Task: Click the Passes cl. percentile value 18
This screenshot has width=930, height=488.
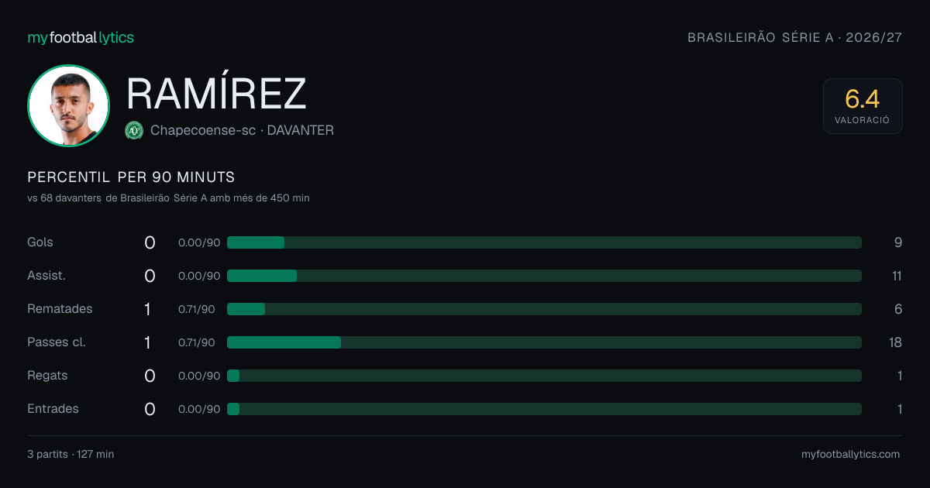Action: point(895,342)
